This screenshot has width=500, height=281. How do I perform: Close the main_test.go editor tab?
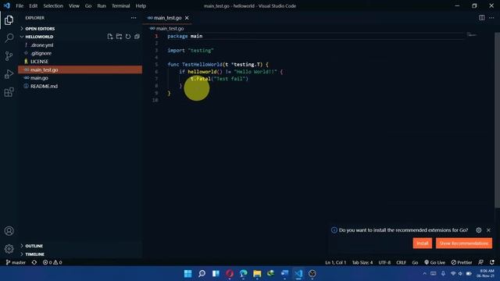[187, 18]
